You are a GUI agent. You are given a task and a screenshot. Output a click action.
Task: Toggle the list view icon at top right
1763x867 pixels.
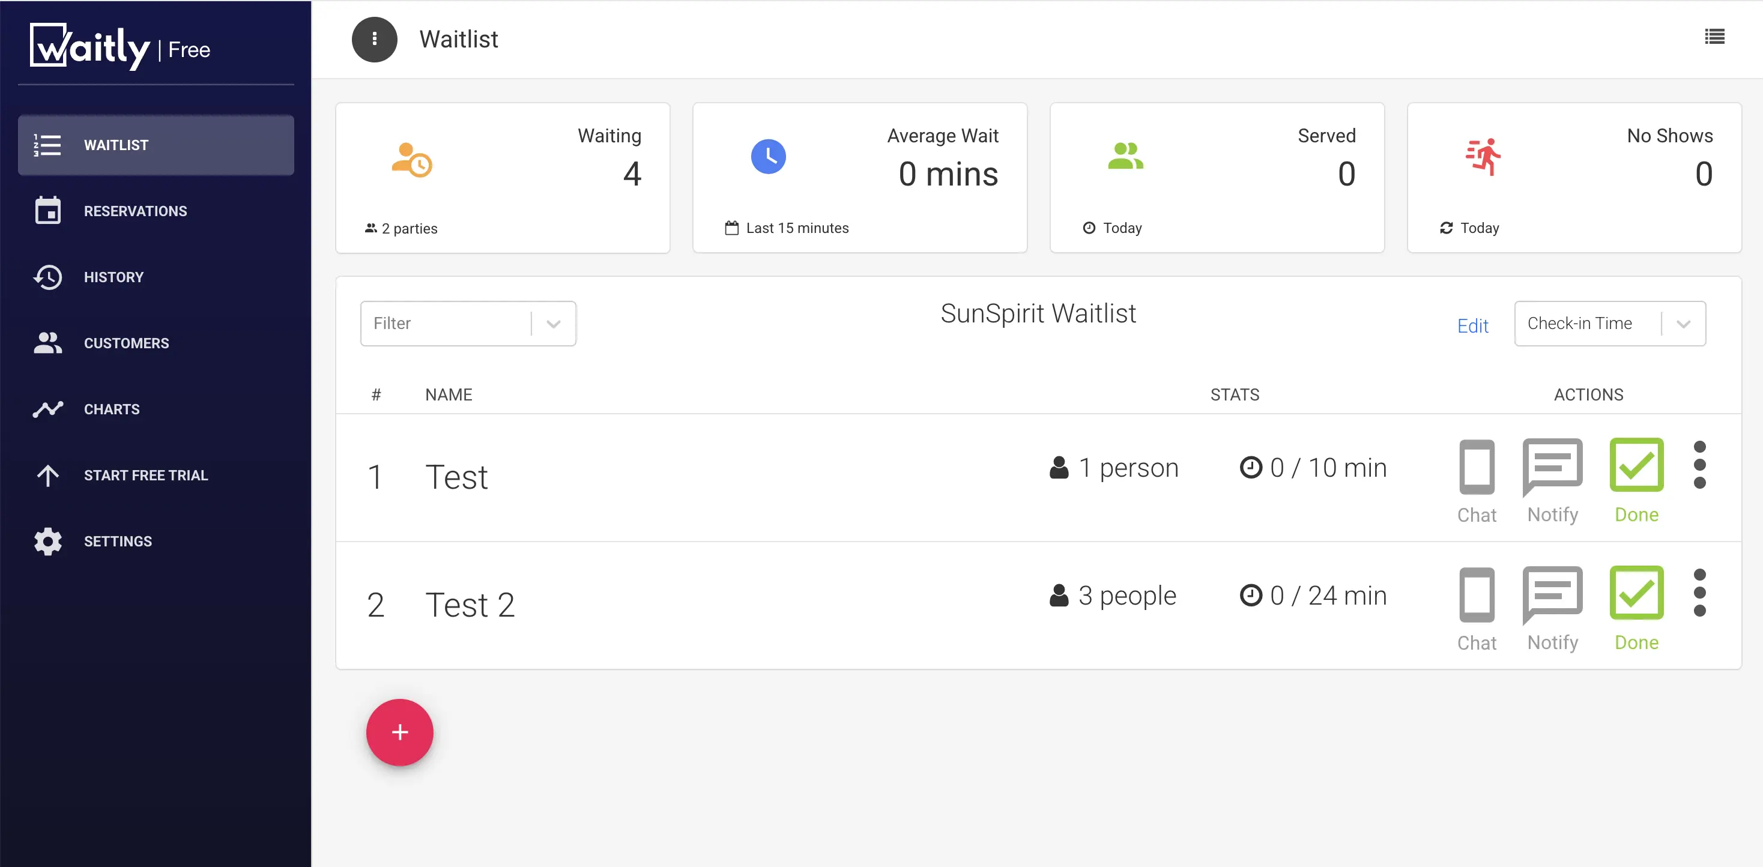point(1714,37)
